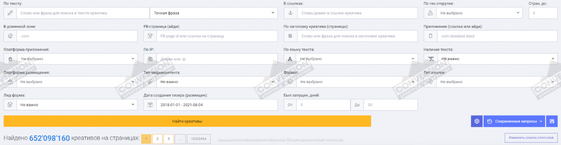Expand the Лид-форма dropdown
This screenshot has width=561, height=145.
[77, 105]
